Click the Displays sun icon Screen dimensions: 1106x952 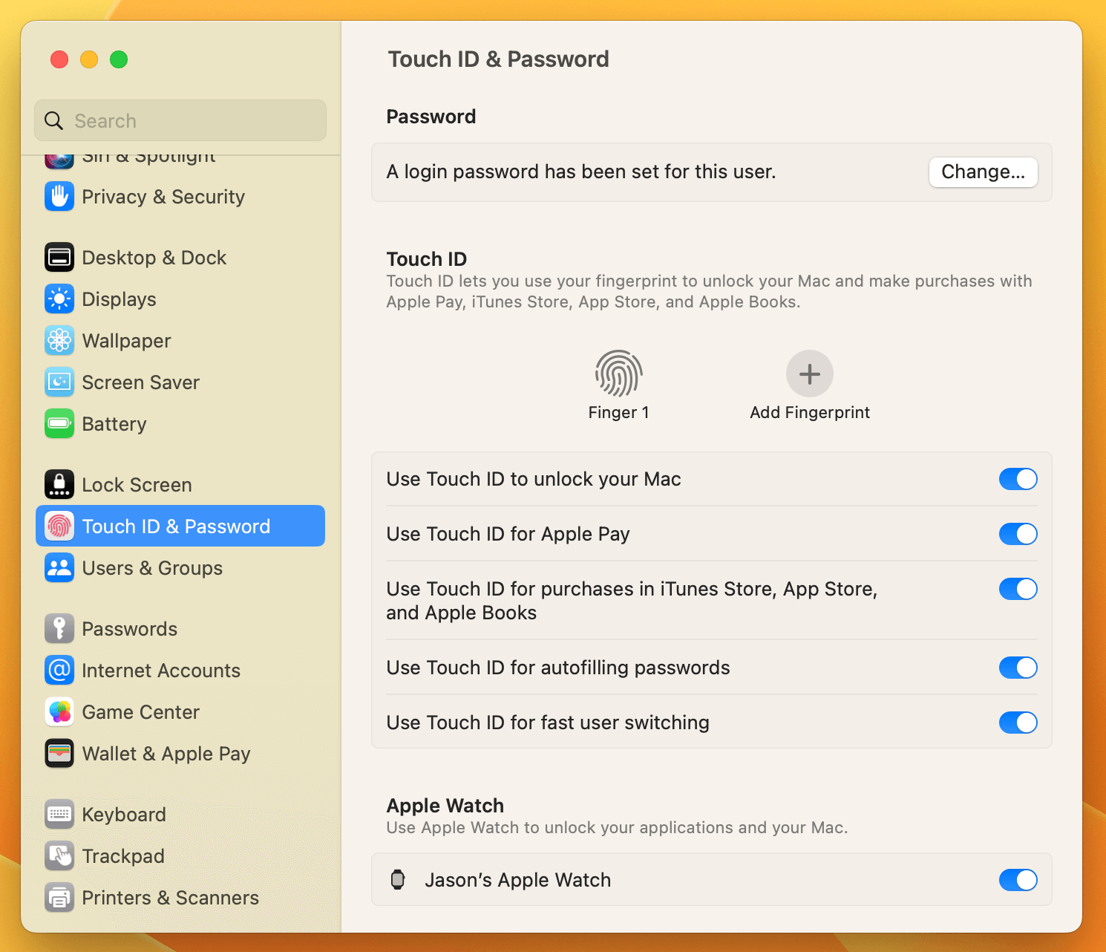point(59,299)
